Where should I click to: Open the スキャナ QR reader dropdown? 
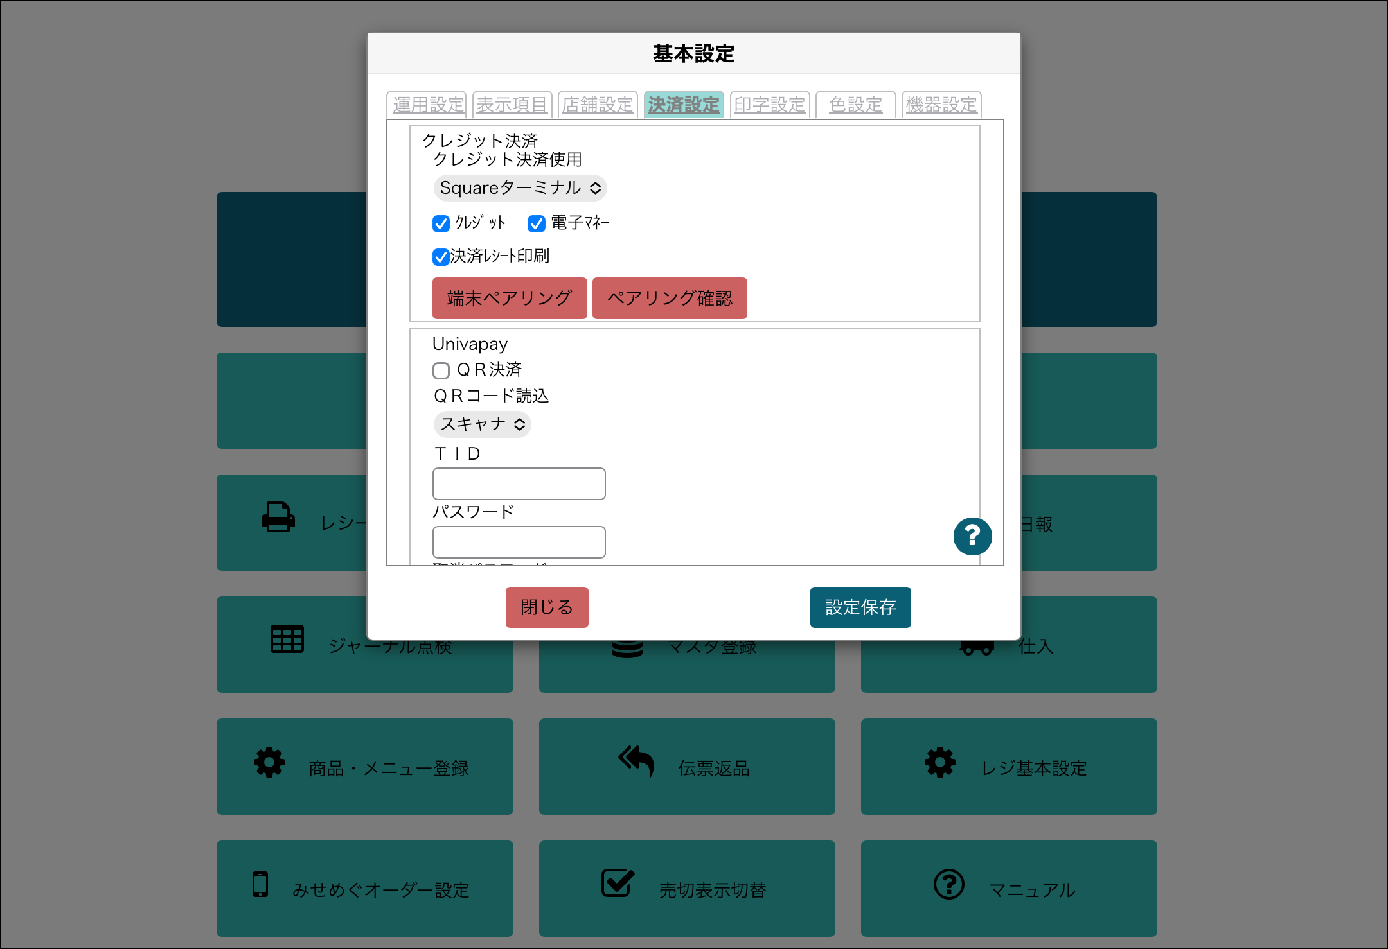tap(482, 424)
